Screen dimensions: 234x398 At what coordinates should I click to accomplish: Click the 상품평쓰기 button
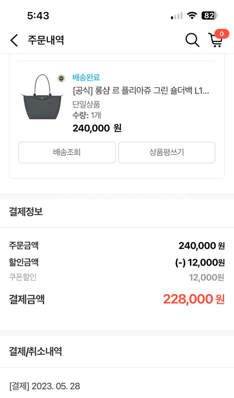pos(167,152)
